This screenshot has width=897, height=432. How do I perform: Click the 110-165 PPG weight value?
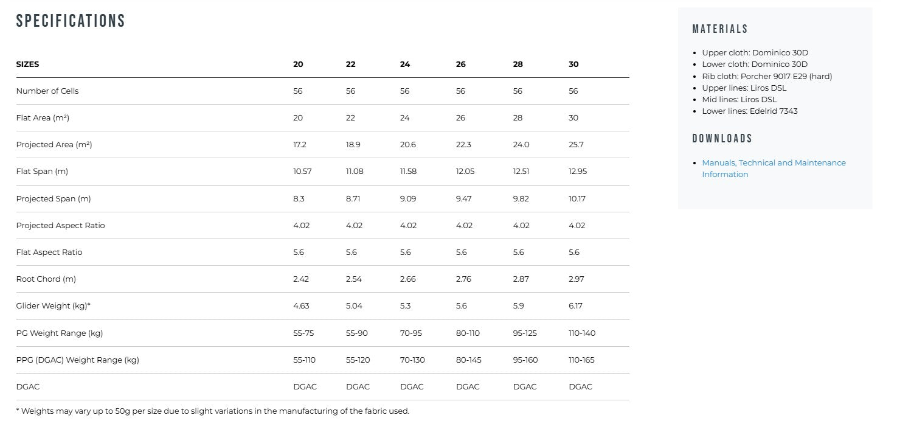(x=581, y=360)
